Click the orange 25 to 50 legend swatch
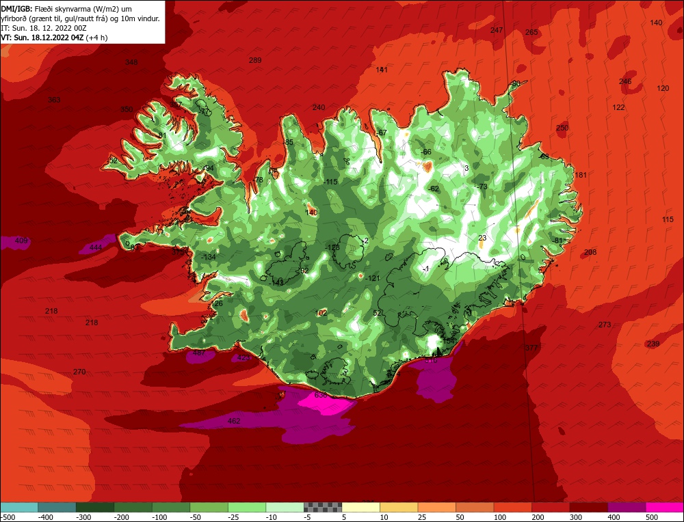The image size is (684, 522). coord(436,507)
